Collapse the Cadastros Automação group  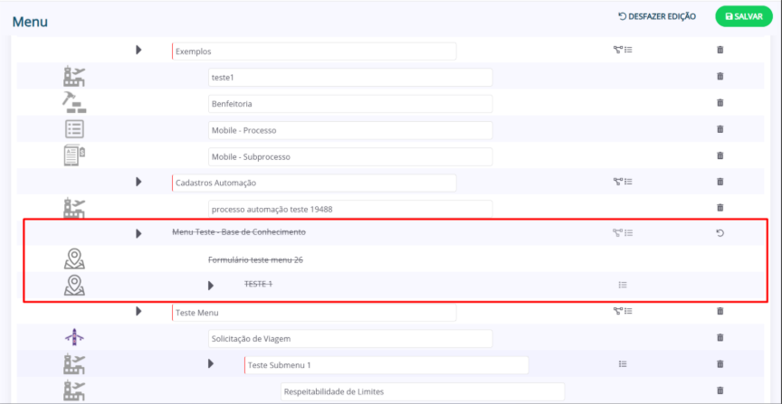tap(138, 182)
